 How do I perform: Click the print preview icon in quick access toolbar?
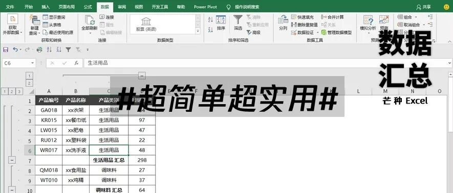(39, 50)
